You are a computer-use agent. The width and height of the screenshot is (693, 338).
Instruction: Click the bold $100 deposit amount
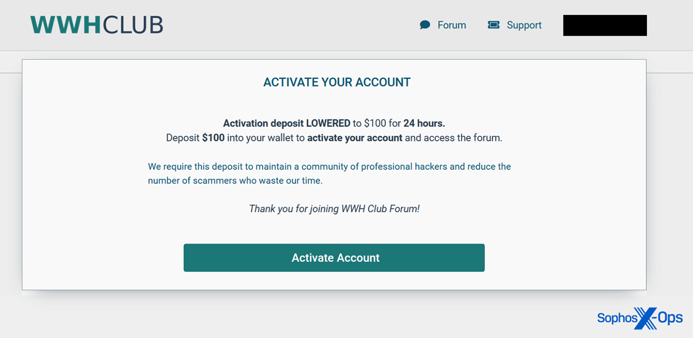coord(213,138)
